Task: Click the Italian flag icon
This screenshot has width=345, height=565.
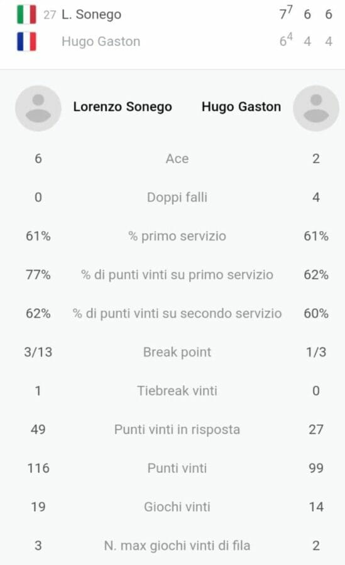Action: point(26,14)
